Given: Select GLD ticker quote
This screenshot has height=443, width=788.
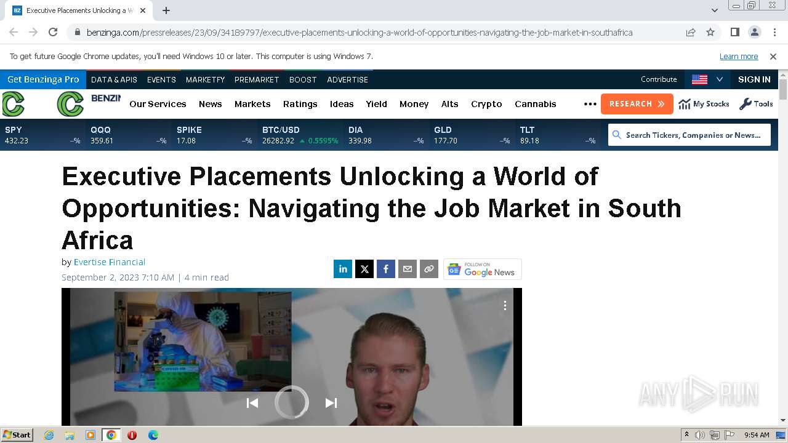Looking at the screenshot, I should (x=472, y=135).
